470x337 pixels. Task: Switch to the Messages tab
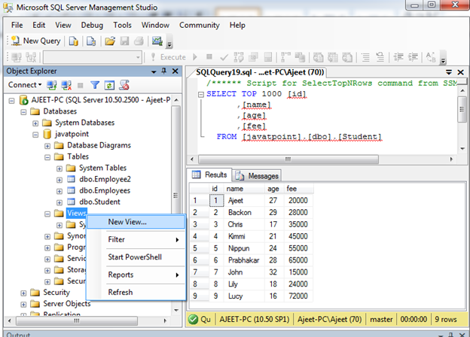coord(257,176)
